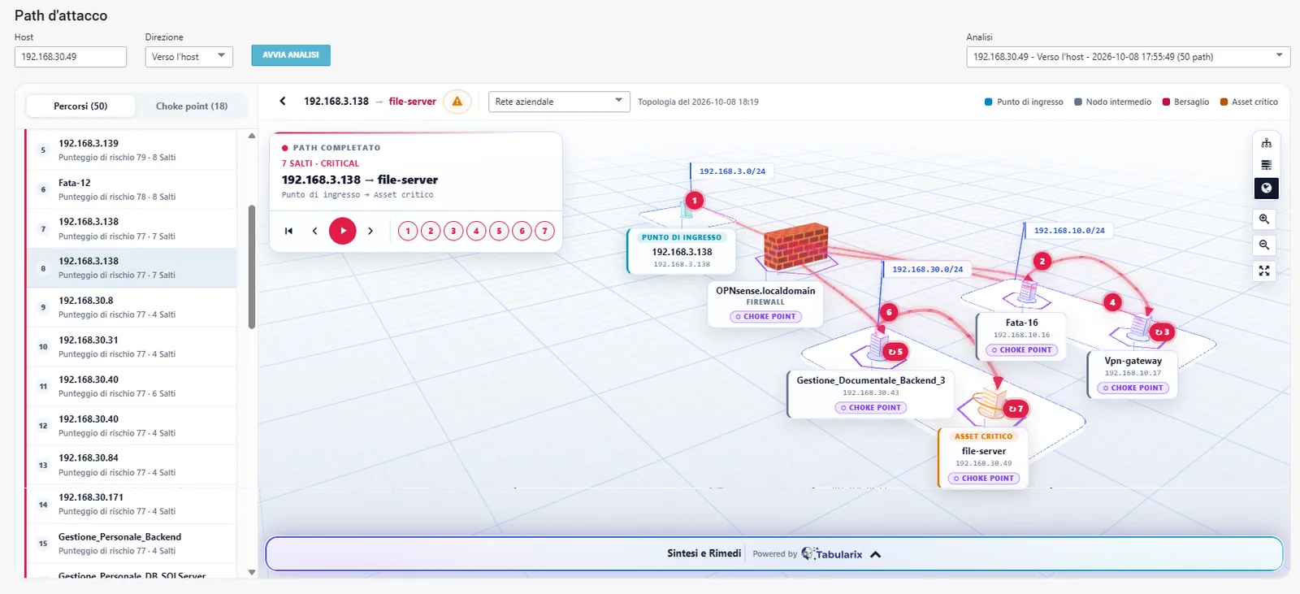This screenshot has width=1300, height=594.
Task: Click the Gestione_Documentale_Backend_3 node card
Action: (x=870, y=394)
